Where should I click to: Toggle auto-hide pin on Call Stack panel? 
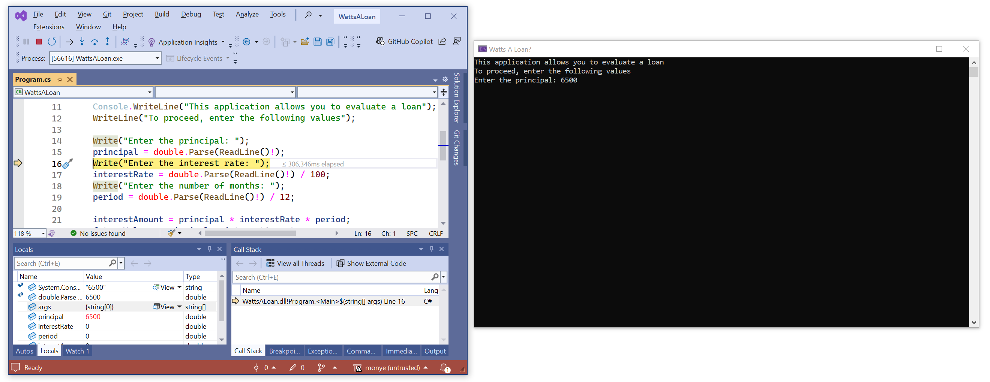click(x=432, y=249)
